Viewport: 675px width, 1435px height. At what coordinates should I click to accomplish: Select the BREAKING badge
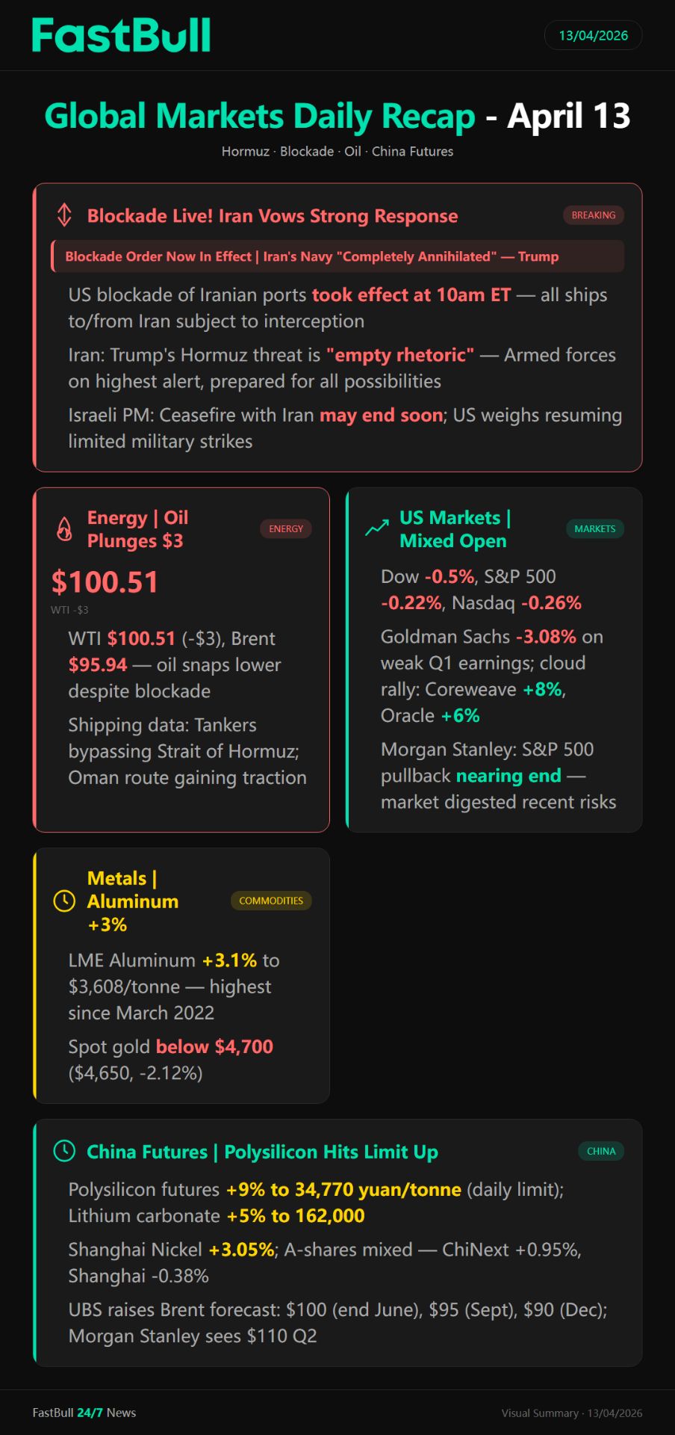[x=593, y=215]
